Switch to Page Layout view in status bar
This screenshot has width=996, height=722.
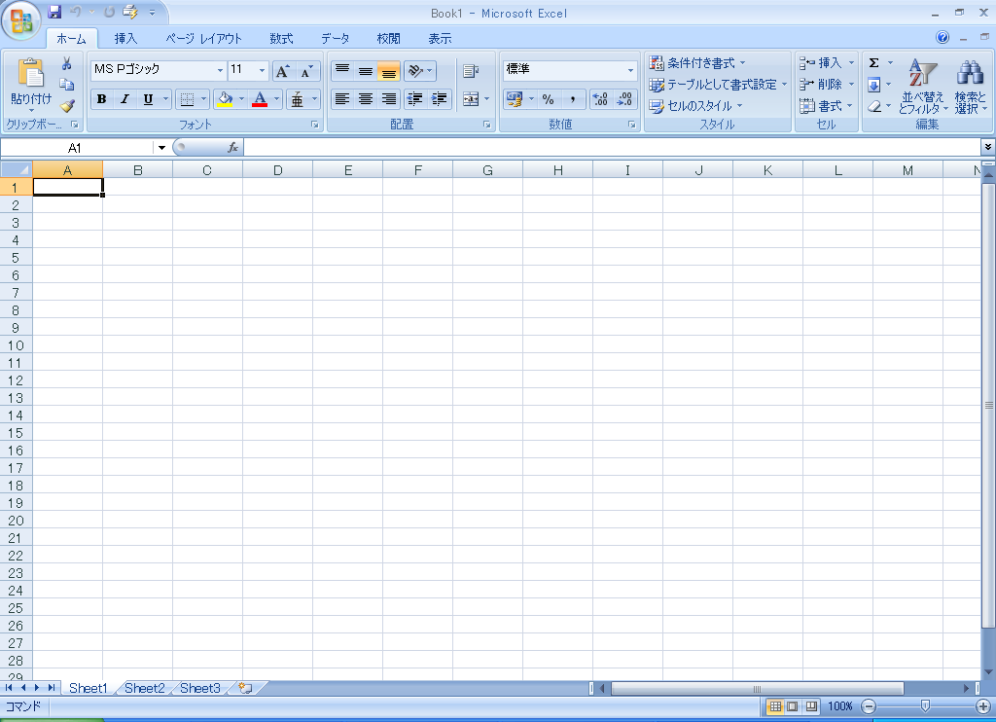[793, 706]
